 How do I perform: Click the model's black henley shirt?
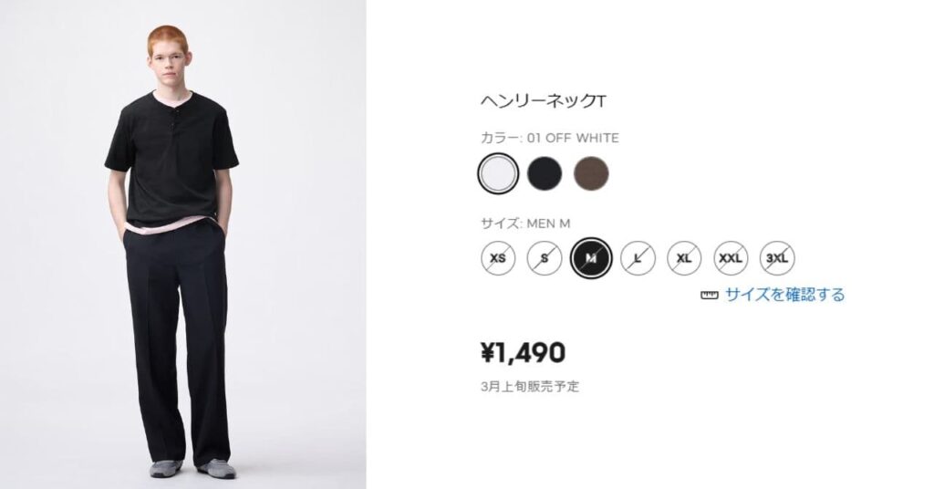coord(171,158)
